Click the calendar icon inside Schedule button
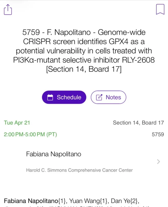 pos(51,97)
